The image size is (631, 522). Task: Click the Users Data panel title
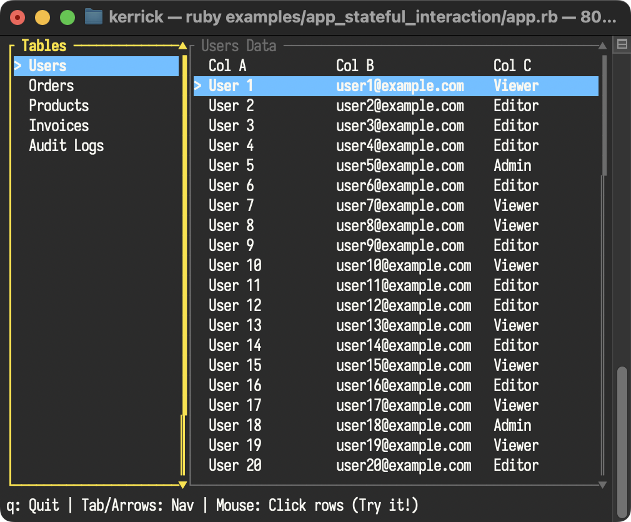pos(239,46)
